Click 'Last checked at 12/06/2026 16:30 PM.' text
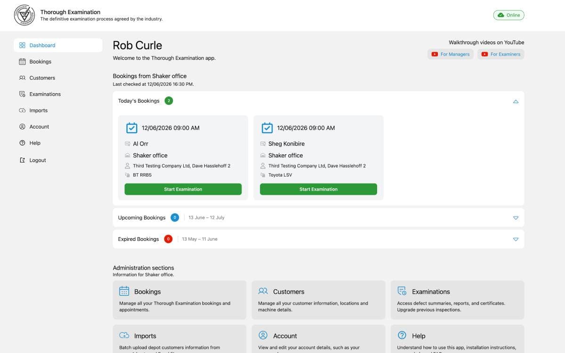 [x=153, y=84]
